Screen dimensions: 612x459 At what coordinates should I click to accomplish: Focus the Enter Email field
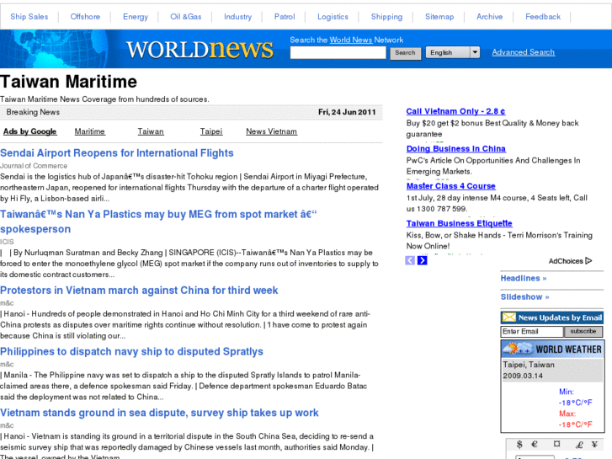click(x=532, y=332)
